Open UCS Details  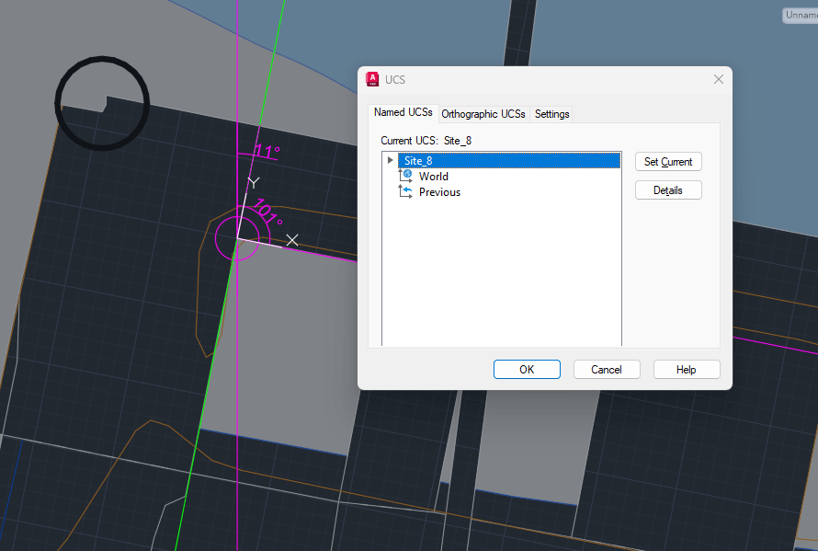(668, 189)
